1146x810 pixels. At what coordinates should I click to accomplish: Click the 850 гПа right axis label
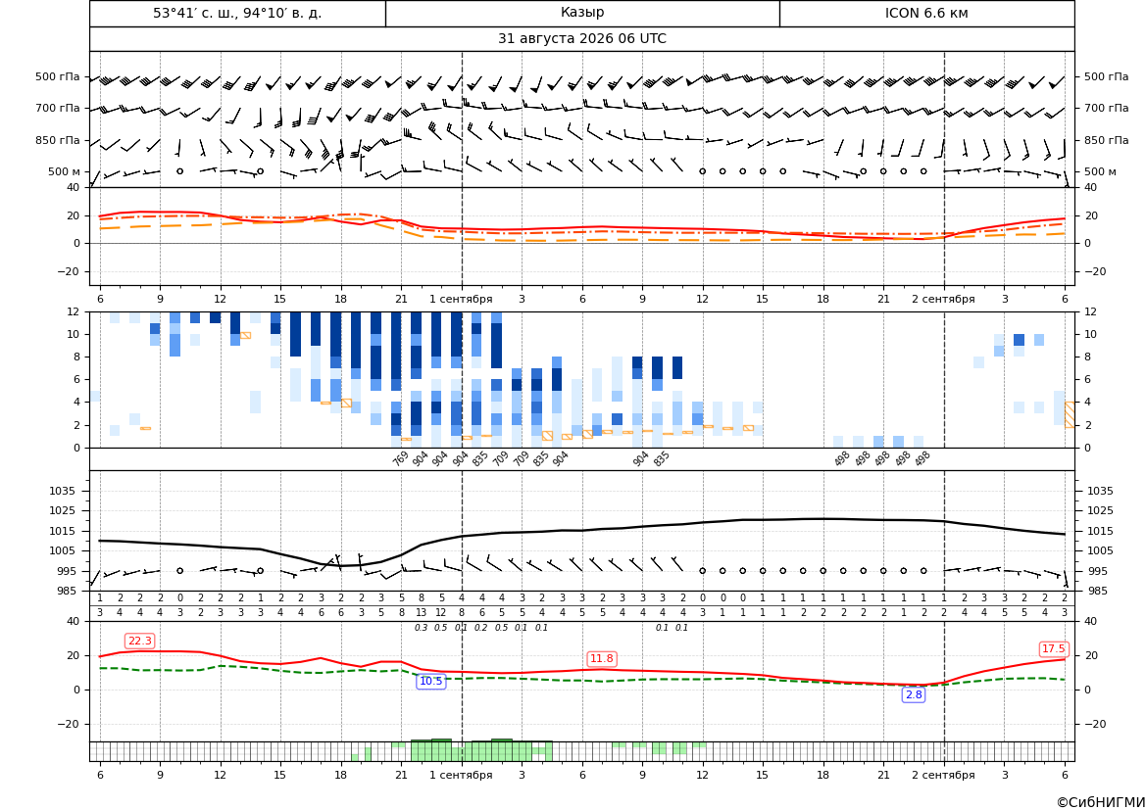[1106, 140]
